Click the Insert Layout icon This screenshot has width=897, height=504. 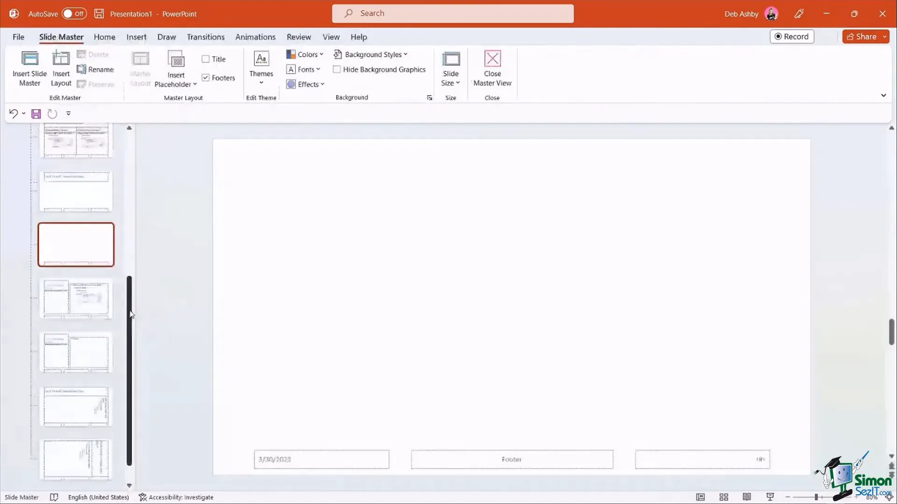click(x=61, y=59)
